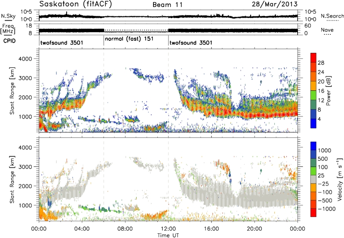
Task: Click the black frequency band before 06:00
Action: [x=71, y=31]
